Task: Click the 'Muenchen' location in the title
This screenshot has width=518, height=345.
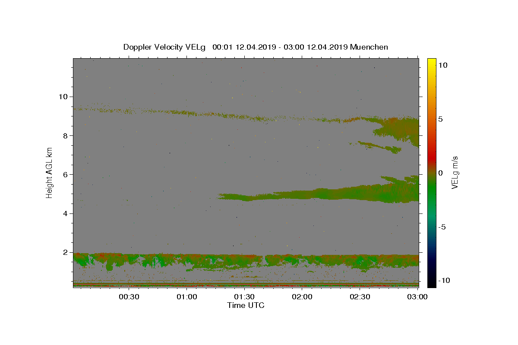Action: pyautogui.click(x=369, y=47)
